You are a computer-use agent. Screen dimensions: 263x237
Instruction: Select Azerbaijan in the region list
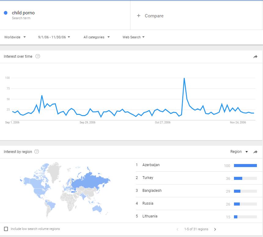[151, 165]
